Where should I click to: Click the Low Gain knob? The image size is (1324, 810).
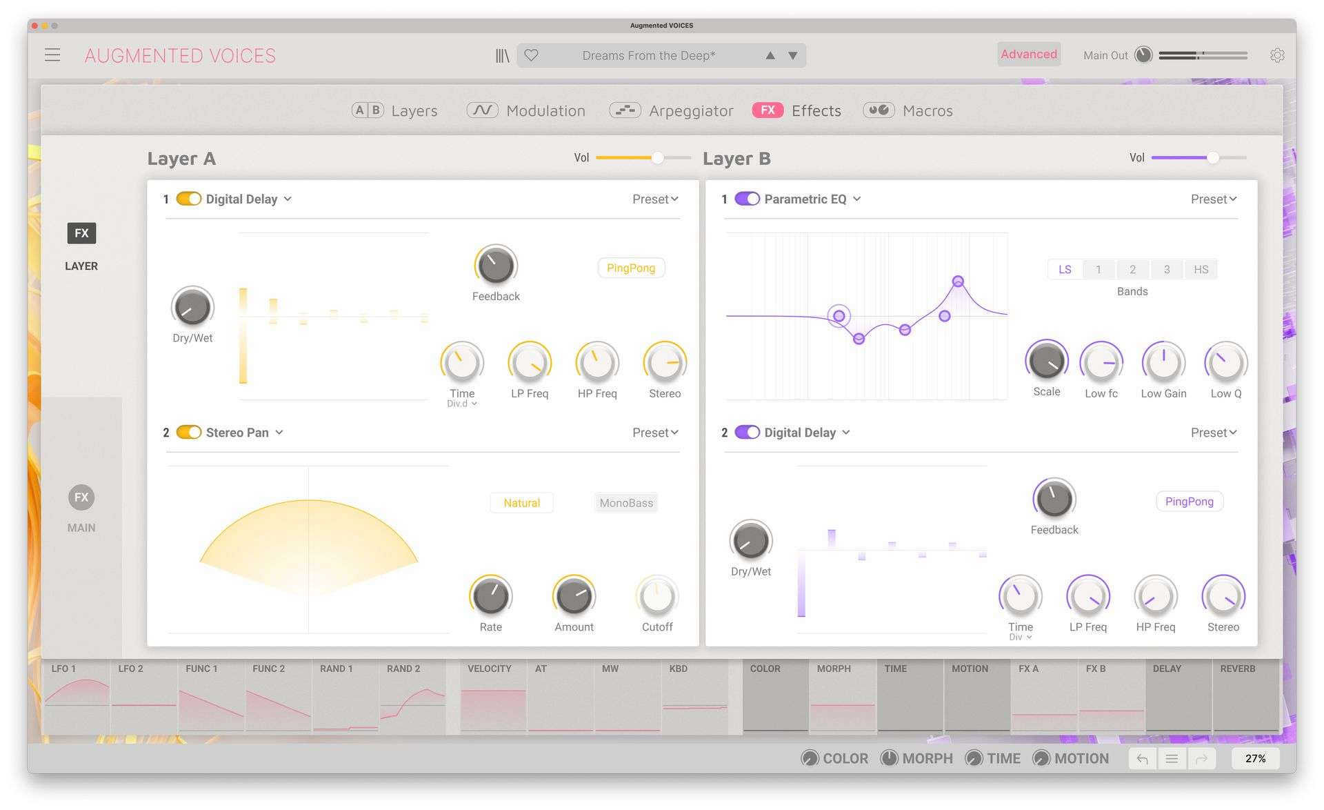coord(1164,362)
